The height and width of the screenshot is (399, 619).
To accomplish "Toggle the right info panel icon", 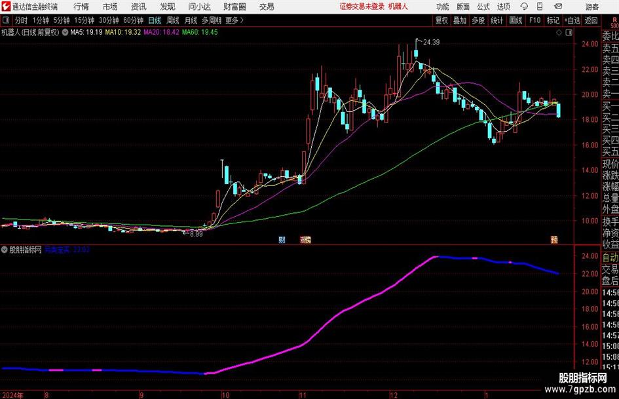I will point(569,33).
